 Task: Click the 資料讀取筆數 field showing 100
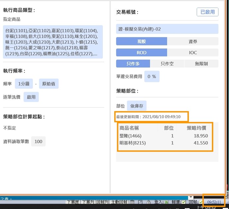pyautogui.click(x=38, y=141)
